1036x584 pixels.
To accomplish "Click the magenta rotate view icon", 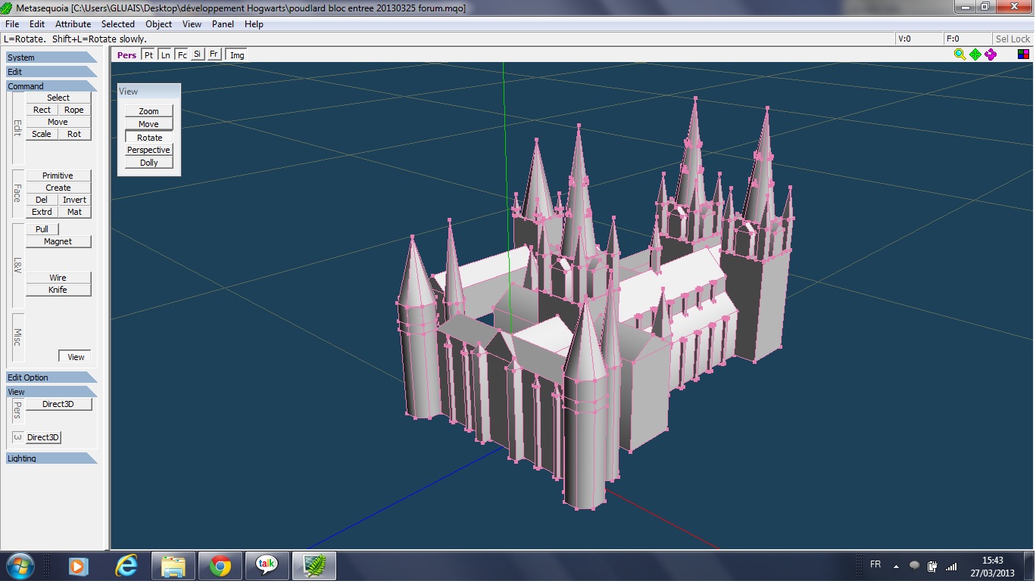I will pyautogui.click(x=991, y=54).
